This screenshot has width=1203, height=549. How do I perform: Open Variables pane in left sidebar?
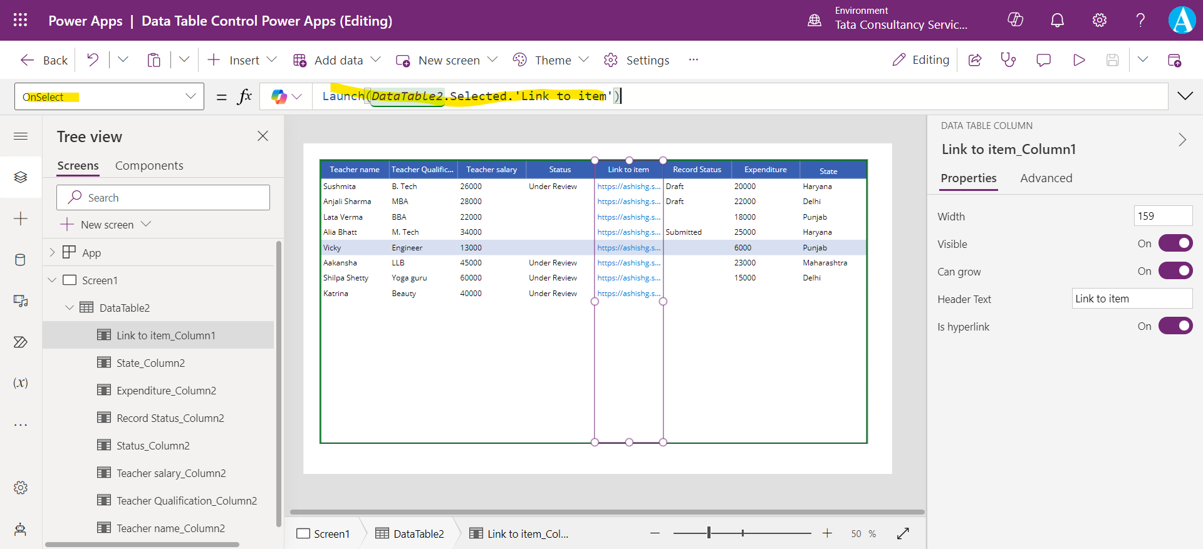pos(20,383)
